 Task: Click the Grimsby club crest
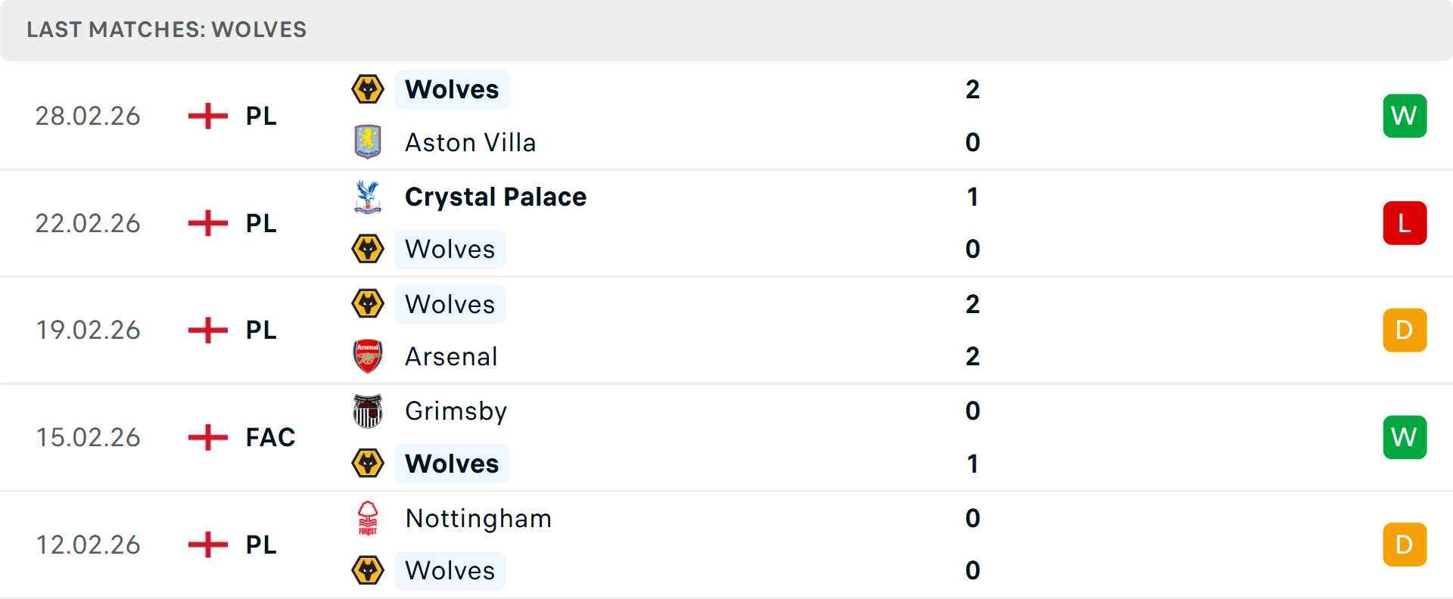click(x=368, y=411)
